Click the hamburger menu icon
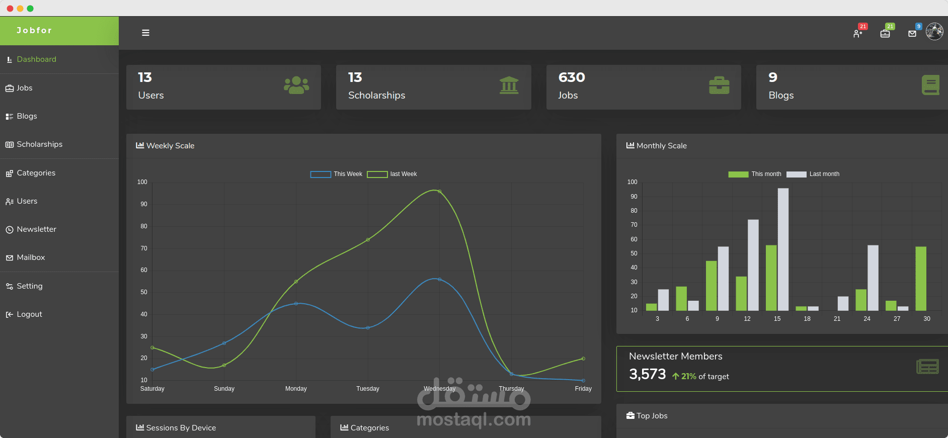This screenshot has width=948, height=438. click(145, 33)
